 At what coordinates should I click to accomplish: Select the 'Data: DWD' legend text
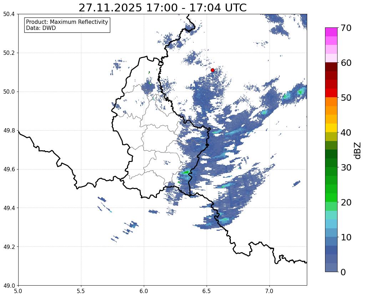41,28
